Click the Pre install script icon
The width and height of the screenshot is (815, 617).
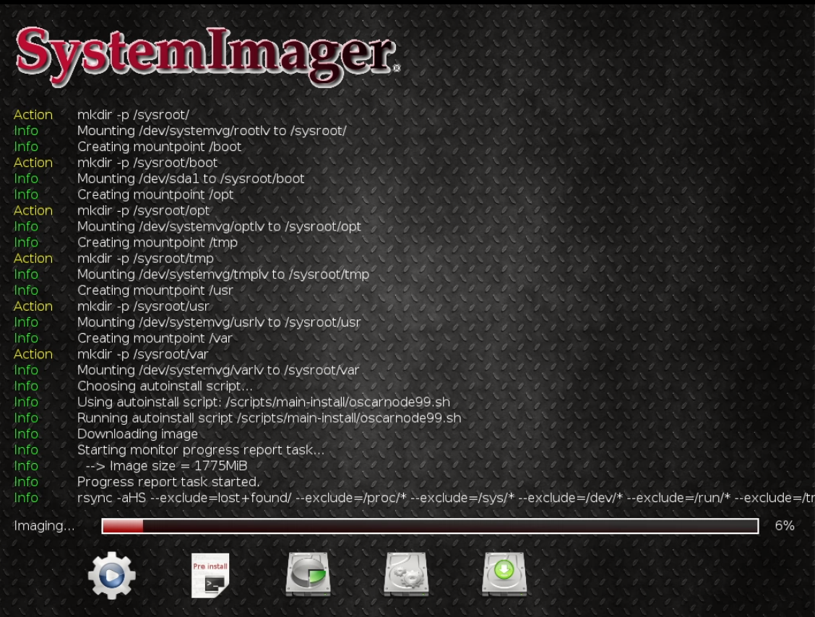(210, 575)
